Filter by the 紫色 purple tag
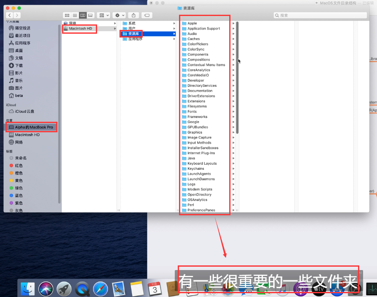 tap(16, 203)
